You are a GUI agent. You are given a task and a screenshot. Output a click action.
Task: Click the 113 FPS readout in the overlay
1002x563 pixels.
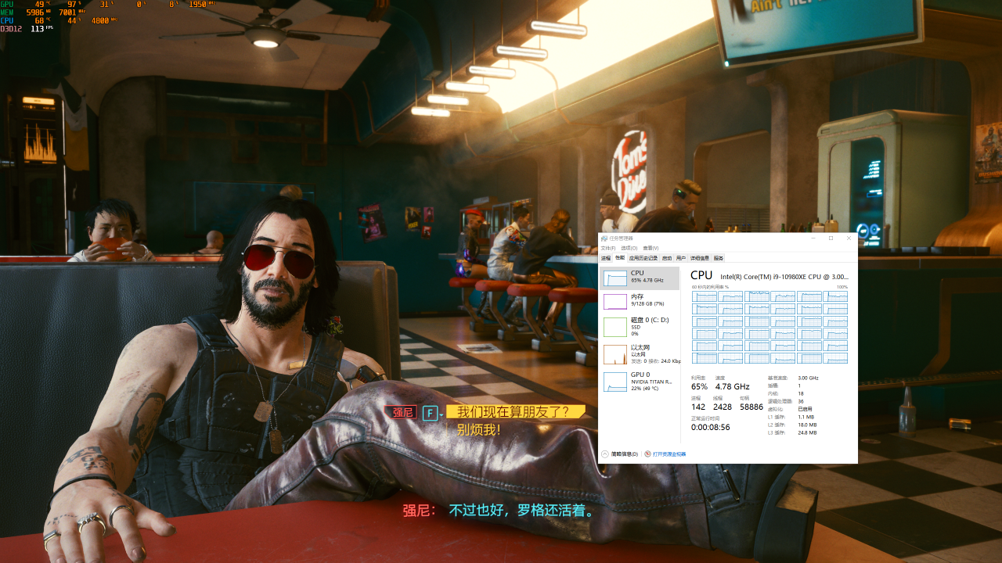click(x=41, y=28)
